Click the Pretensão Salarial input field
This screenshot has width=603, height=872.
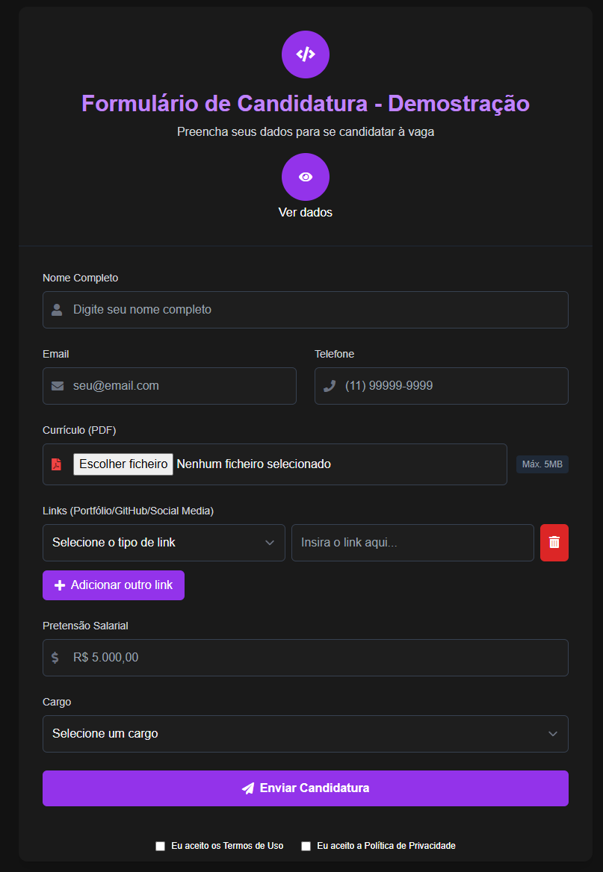[314, 658]
